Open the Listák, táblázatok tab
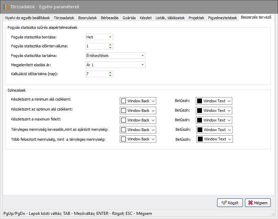Image resolution: width=278 pixels, height=219 pixels. (x=170, y=18)
